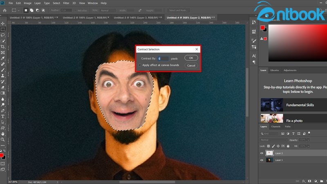This screenshot has height=184, width=327.
Task: Create a new group folder icon
Action: (322, 181)
